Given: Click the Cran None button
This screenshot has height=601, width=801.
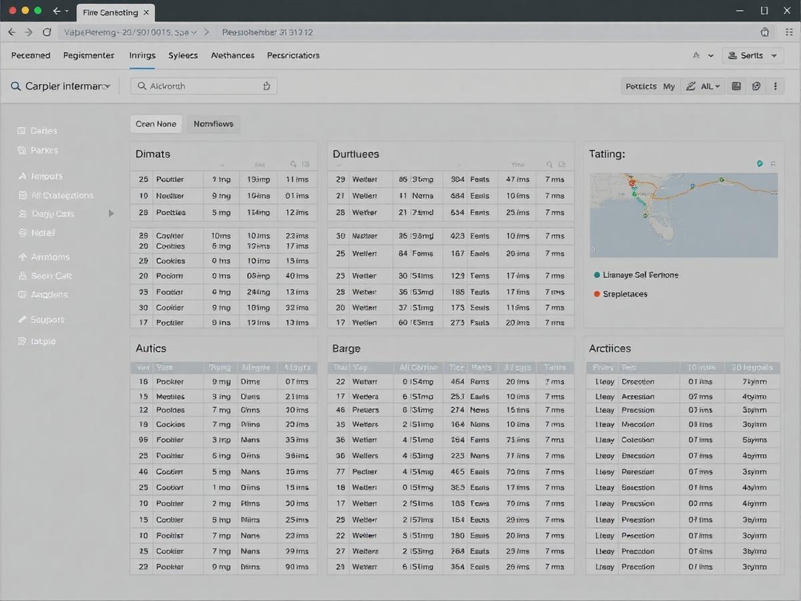Looking at the screenshot, I should [x=156, y=124].
